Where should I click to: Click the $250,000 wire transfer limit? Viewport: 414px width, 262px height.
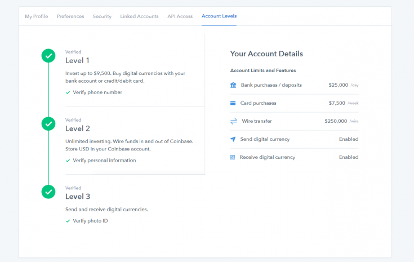coord(336,121)
